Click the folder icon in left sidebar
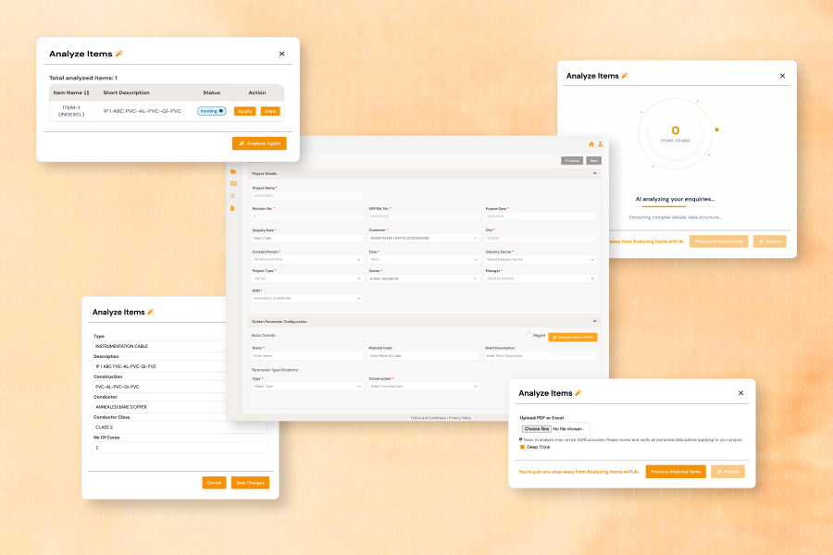This screenshot has height=555, width=833. point(233,171)
